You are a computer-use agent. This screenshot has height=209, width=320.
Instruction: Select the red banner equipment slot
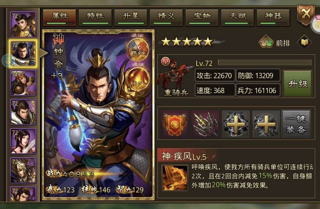click(x=175, y=124)
